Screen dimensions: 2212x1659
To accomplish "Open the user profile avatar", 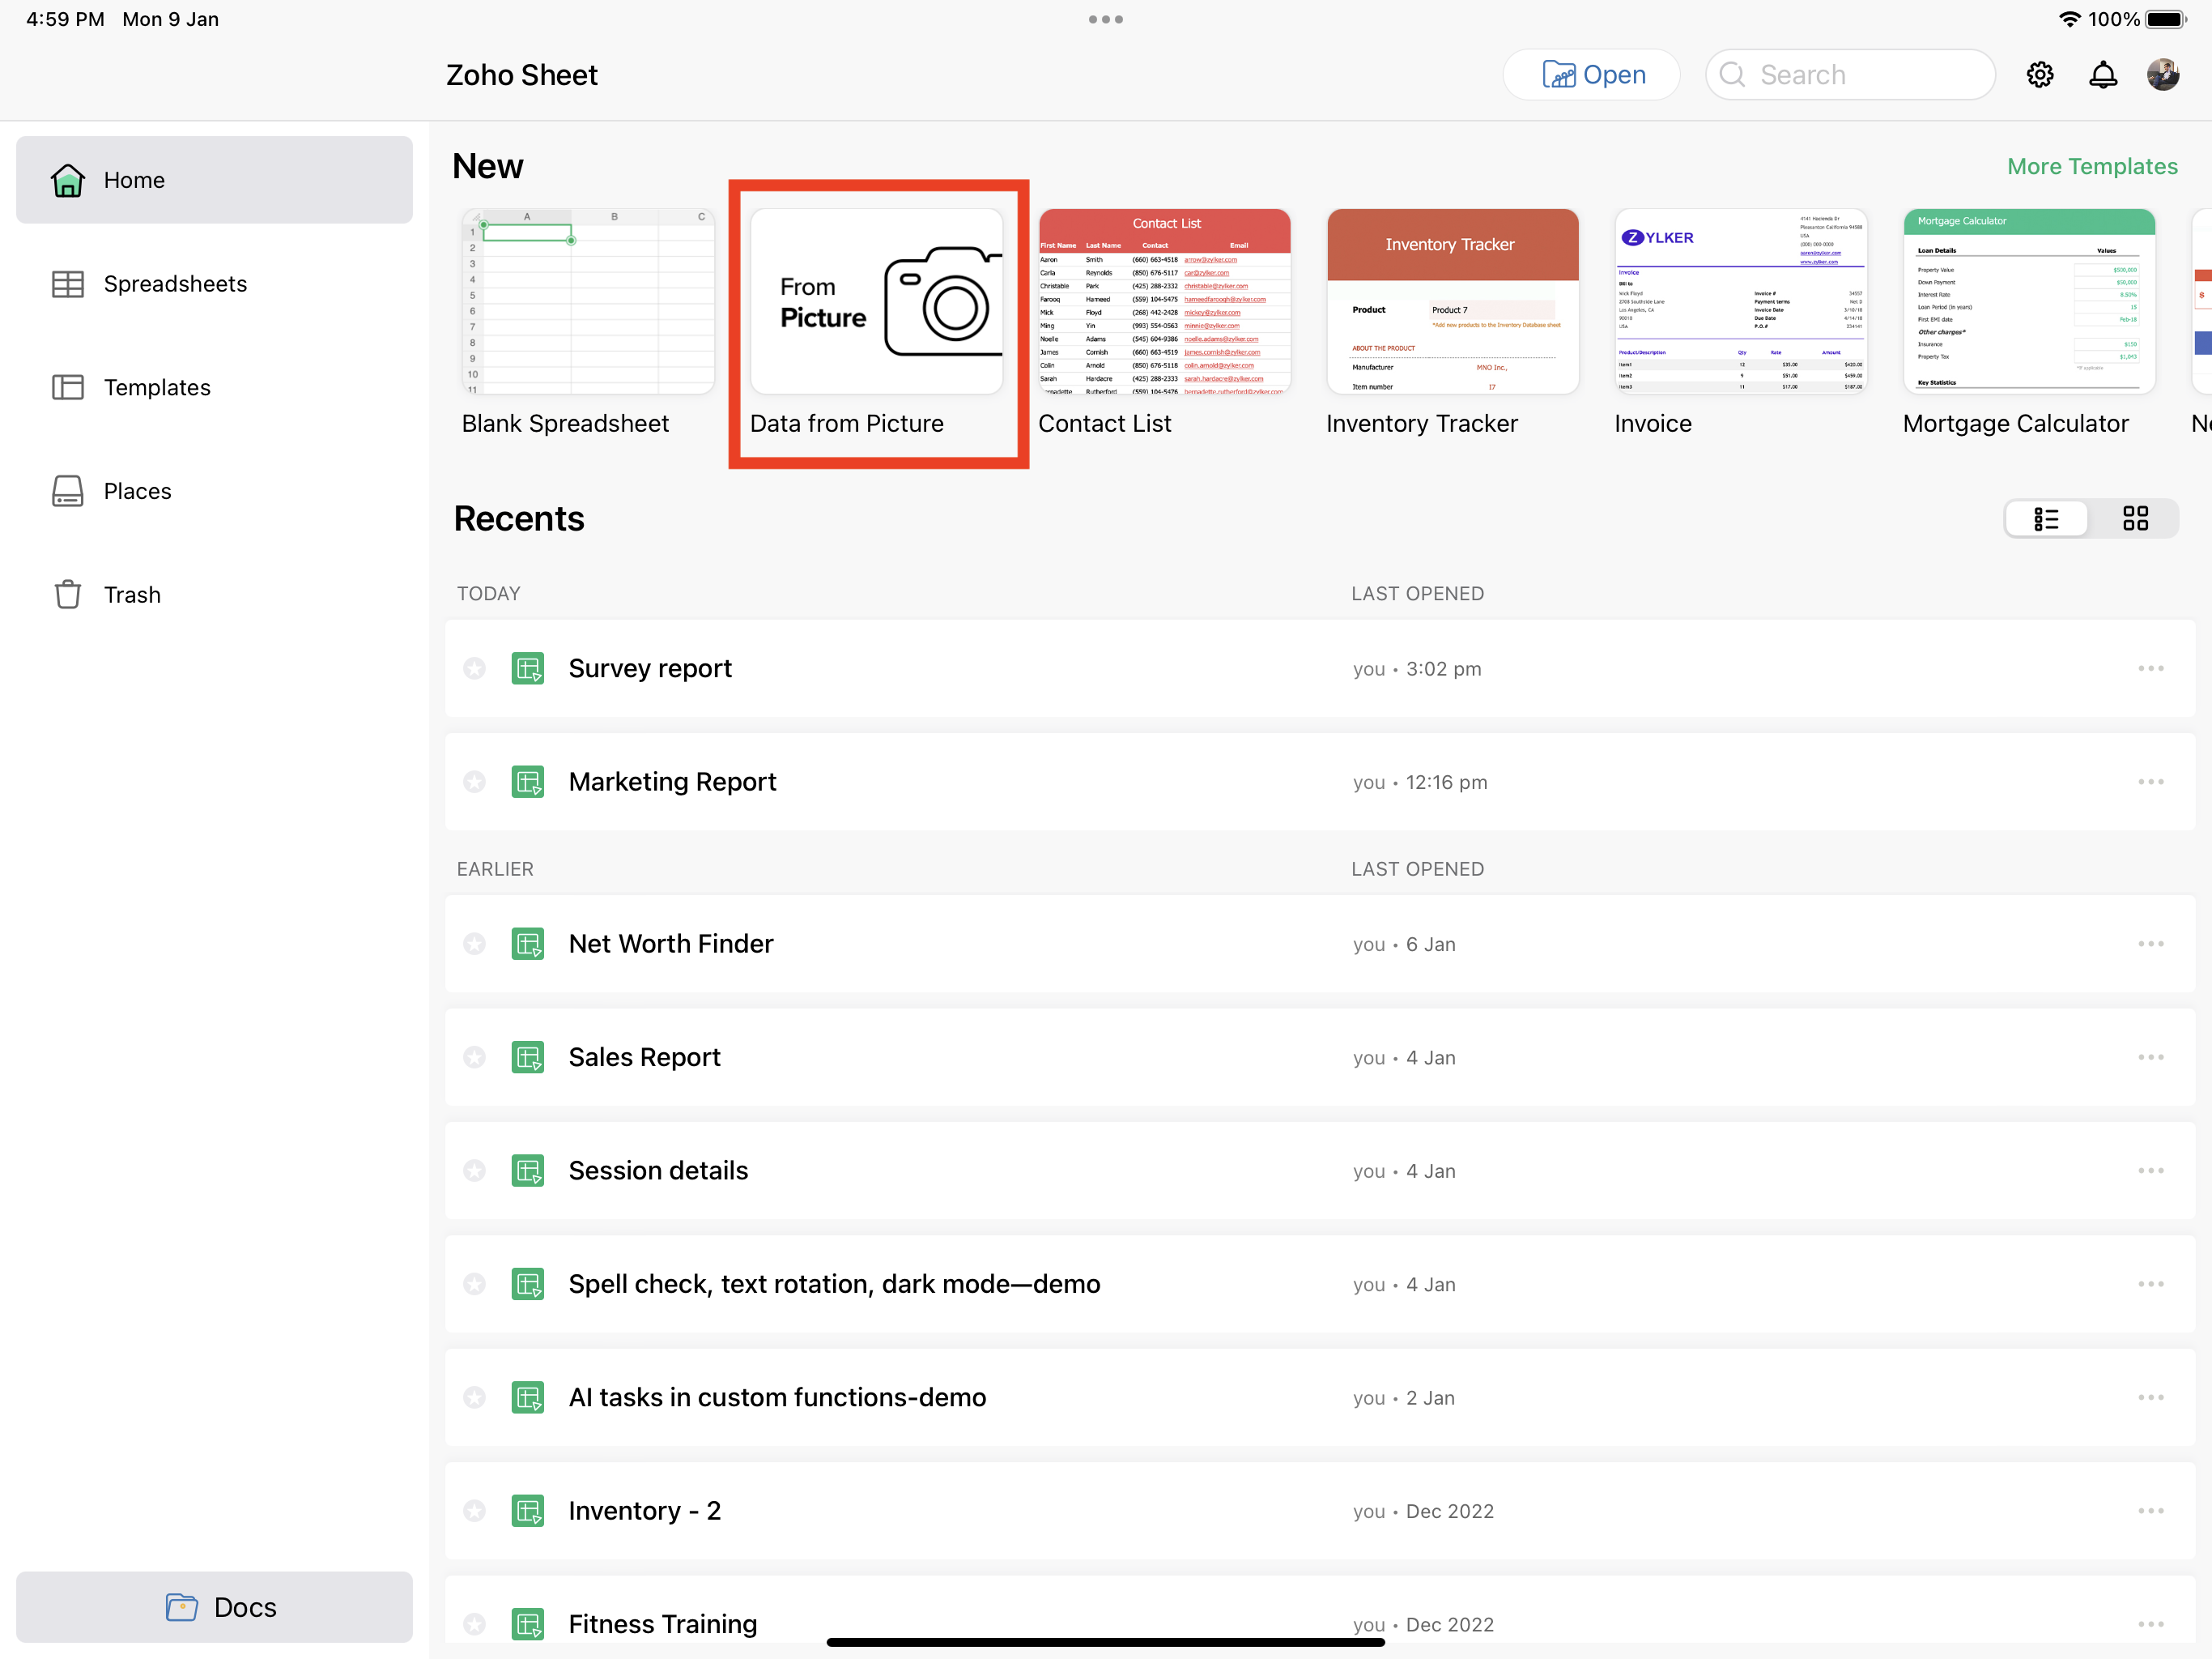I will (2162, 75).
